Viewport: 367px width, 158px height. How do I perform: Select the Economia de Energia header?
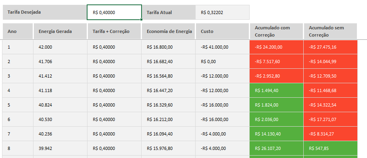click(x=168, y=31)
